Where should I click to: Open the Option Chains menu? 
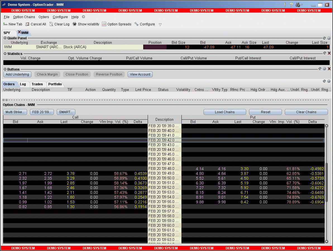point(24,17)
